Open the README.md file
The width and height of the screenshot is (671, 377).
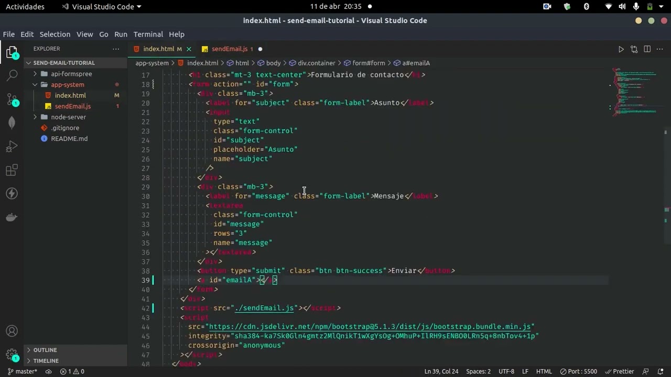[69, 139]
